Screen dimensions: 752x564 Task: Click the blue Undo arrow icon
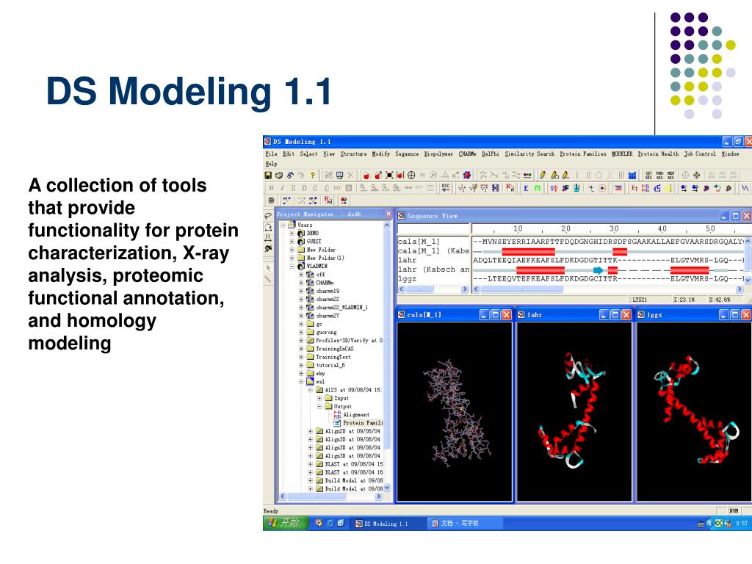pyautogui.click(x=290, y=175)
